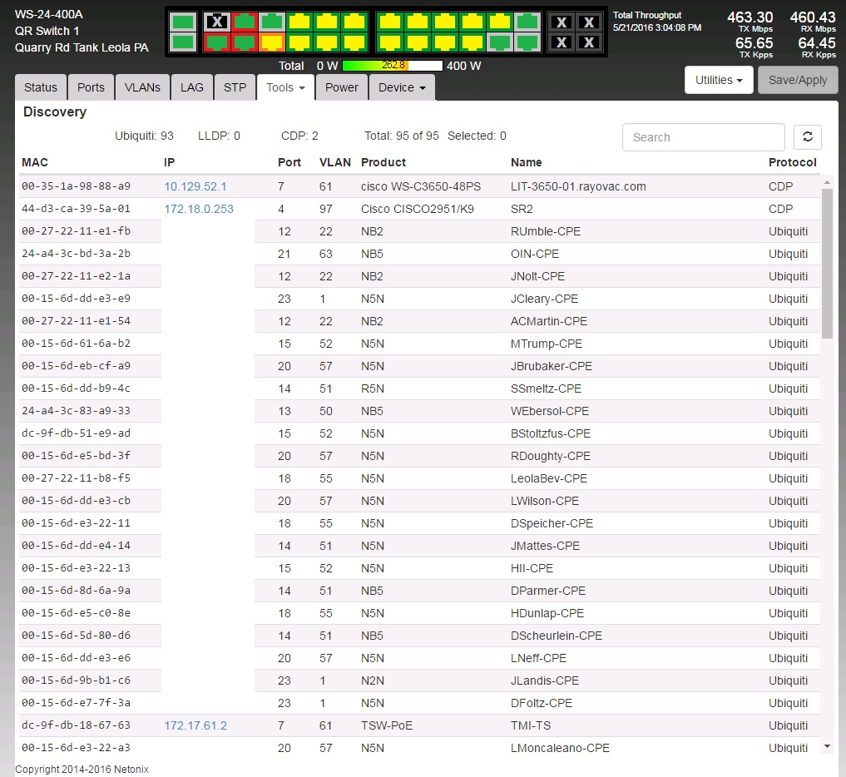Open IP link 10.129.52.1
This screenshot has height=777, width=846.
click(195, 186)
